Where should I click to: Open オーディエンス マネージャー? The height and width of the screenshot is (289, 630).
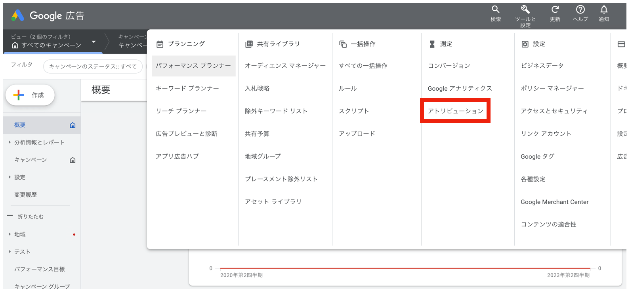click(x=285, y=66)
